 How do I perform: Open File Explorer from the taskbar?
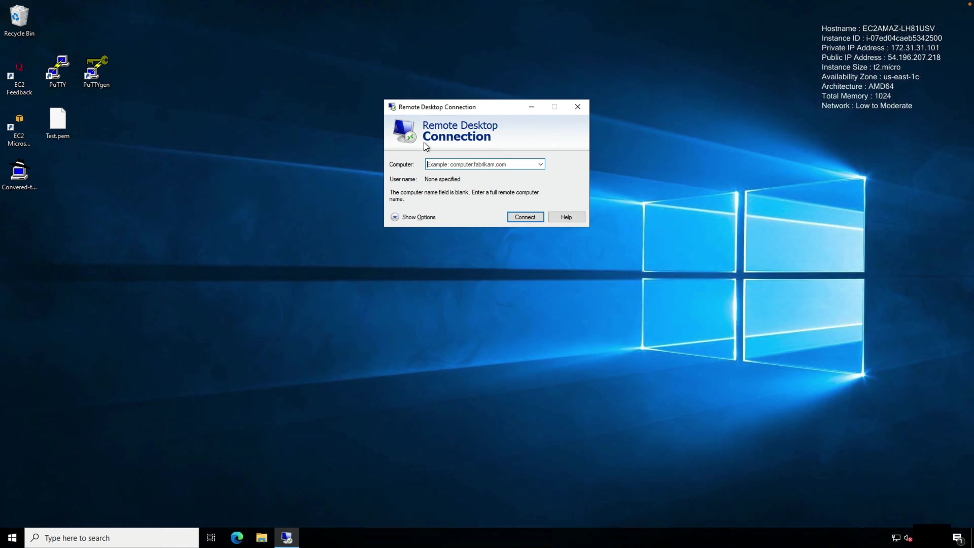point(261,538)
